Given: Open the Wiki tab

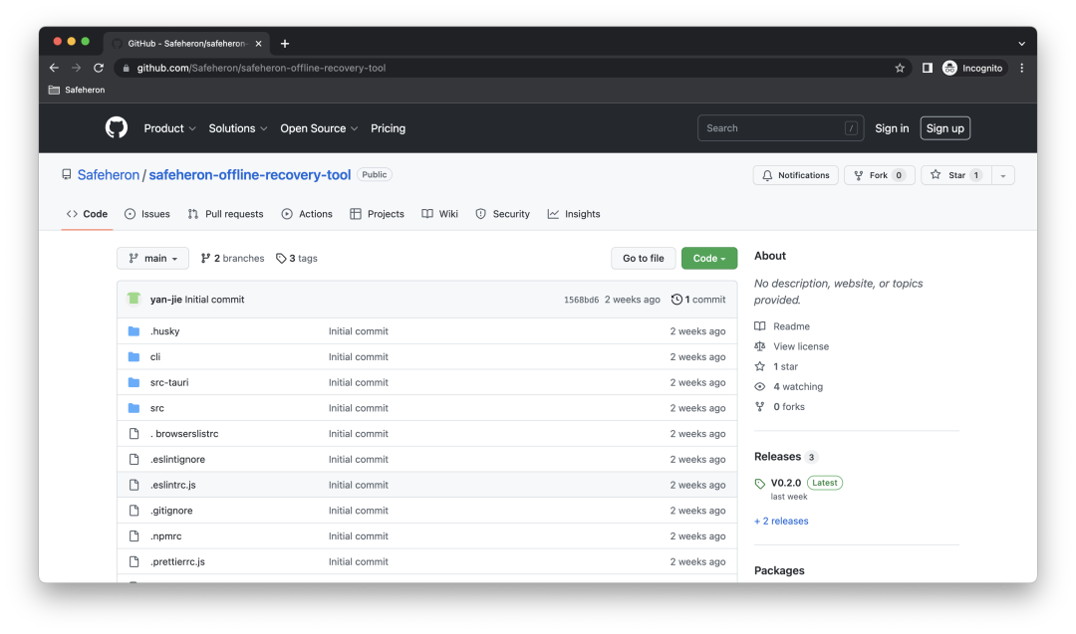Looking at the screenshot, I should pyautogui.click(x=440, y=214).
